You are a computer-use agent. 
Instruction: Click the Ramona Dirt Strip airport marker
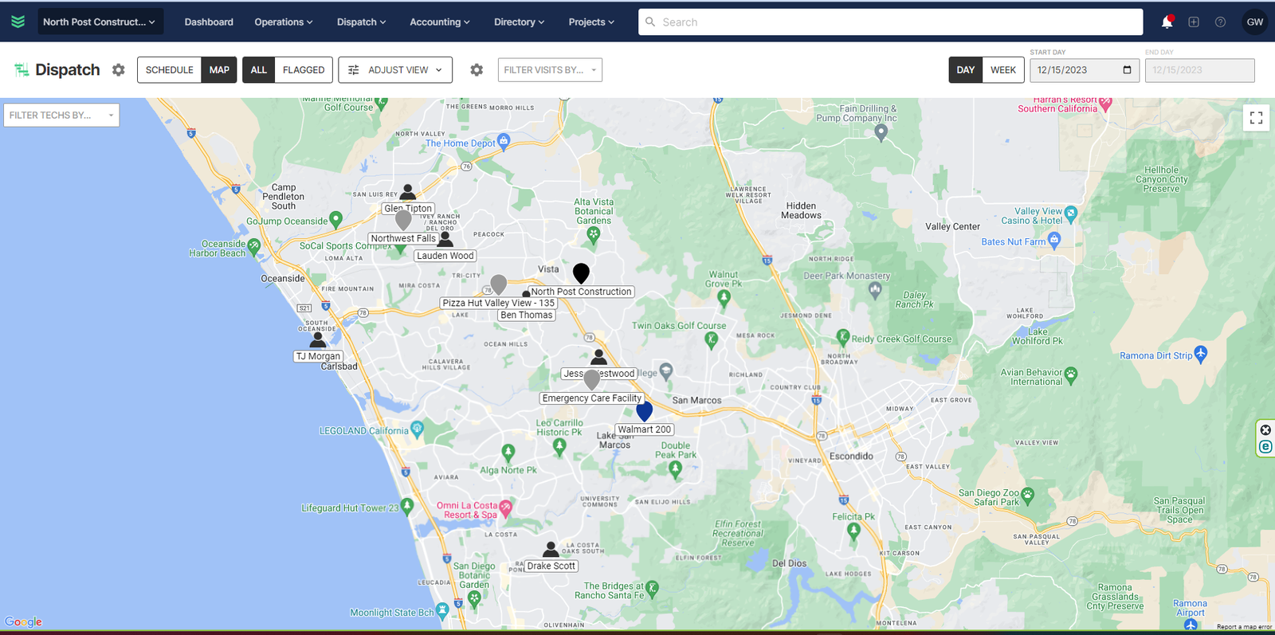pos(1201,354)
